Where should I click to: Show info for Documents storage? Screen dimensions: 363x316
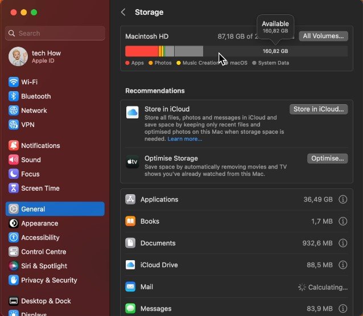(343, 243)
